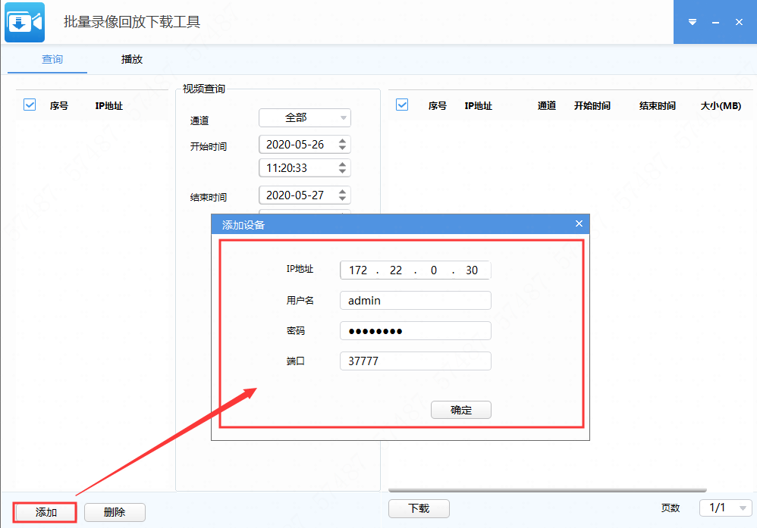
Task: Click the 大小(MB) column header
Action: pyautogui.click(x=721, y=105)
